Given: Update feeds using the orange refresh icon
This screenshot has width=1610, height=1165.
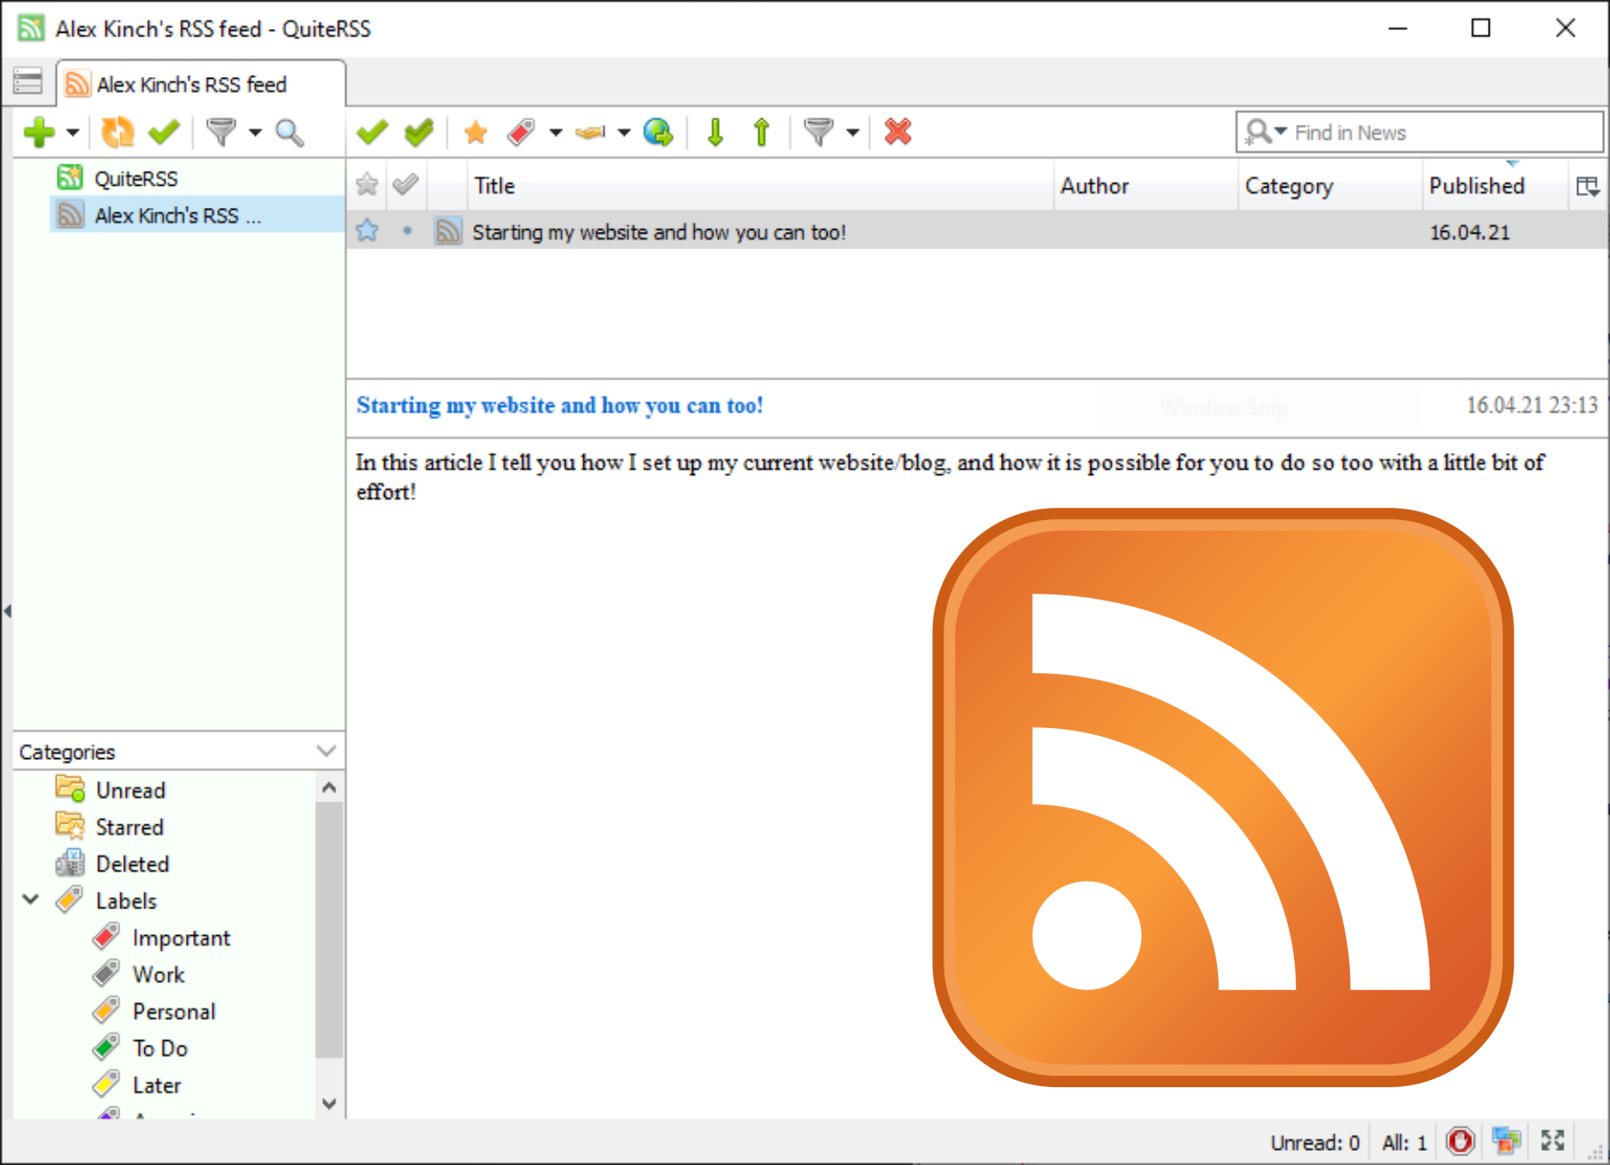Looking at the screenshot, I should point(116,131).
